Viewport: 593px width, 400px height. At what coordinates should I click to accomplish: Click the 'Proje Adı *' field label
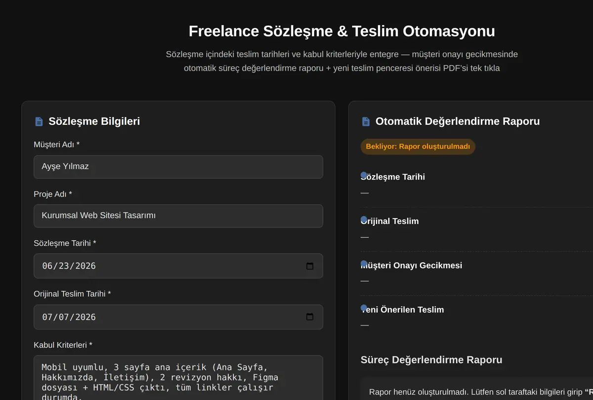[x=53, y=194]
